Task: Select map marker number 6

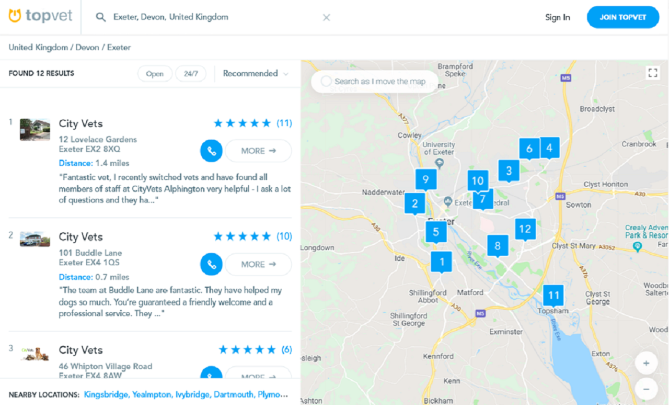Action: coord(529,149)
